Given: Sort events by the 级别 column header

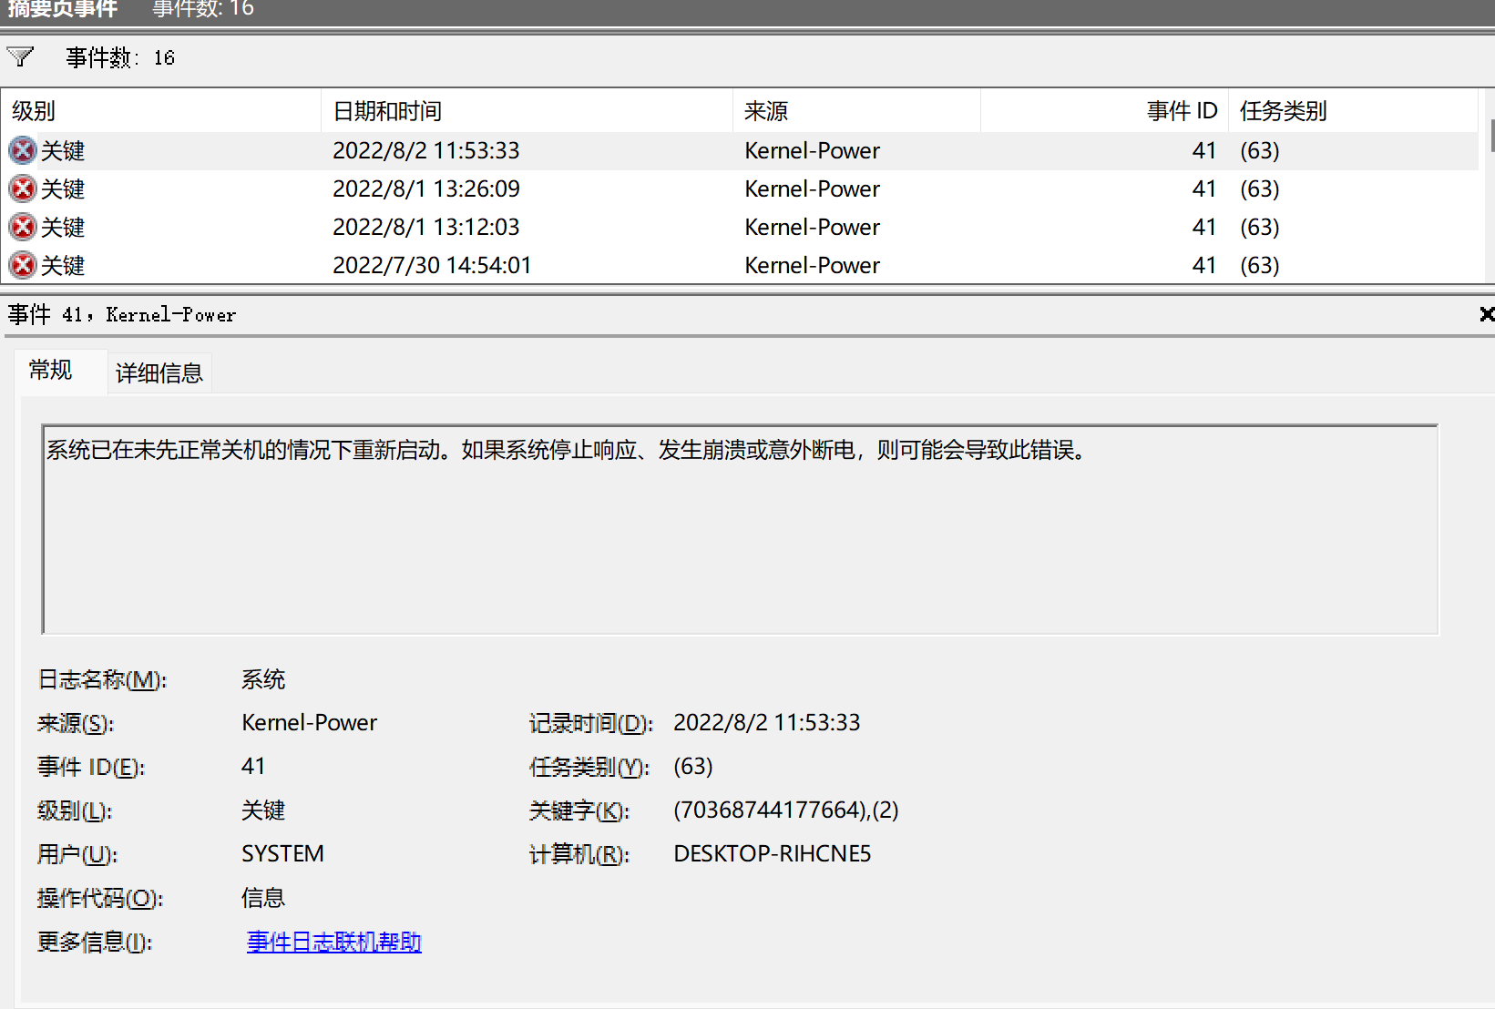Looking at the screenshot, I should (x=32, y=110).
